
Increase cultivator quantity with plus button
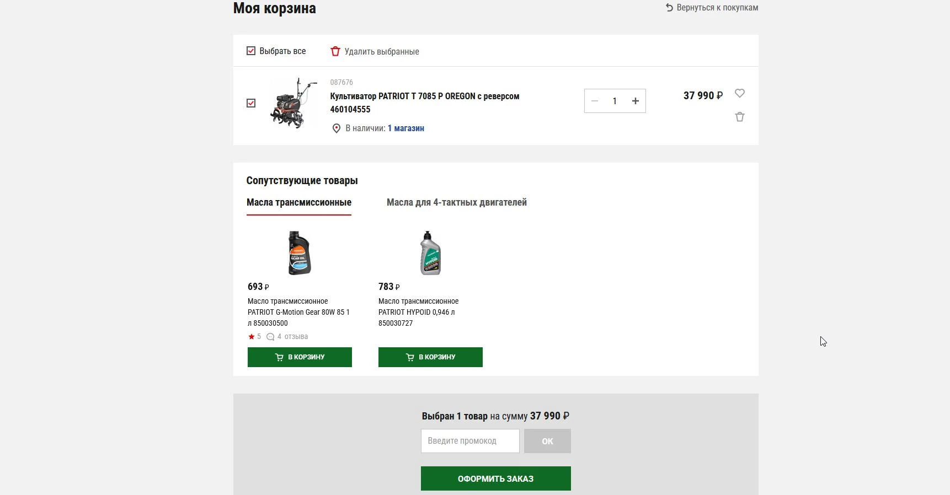pos(636,101)
